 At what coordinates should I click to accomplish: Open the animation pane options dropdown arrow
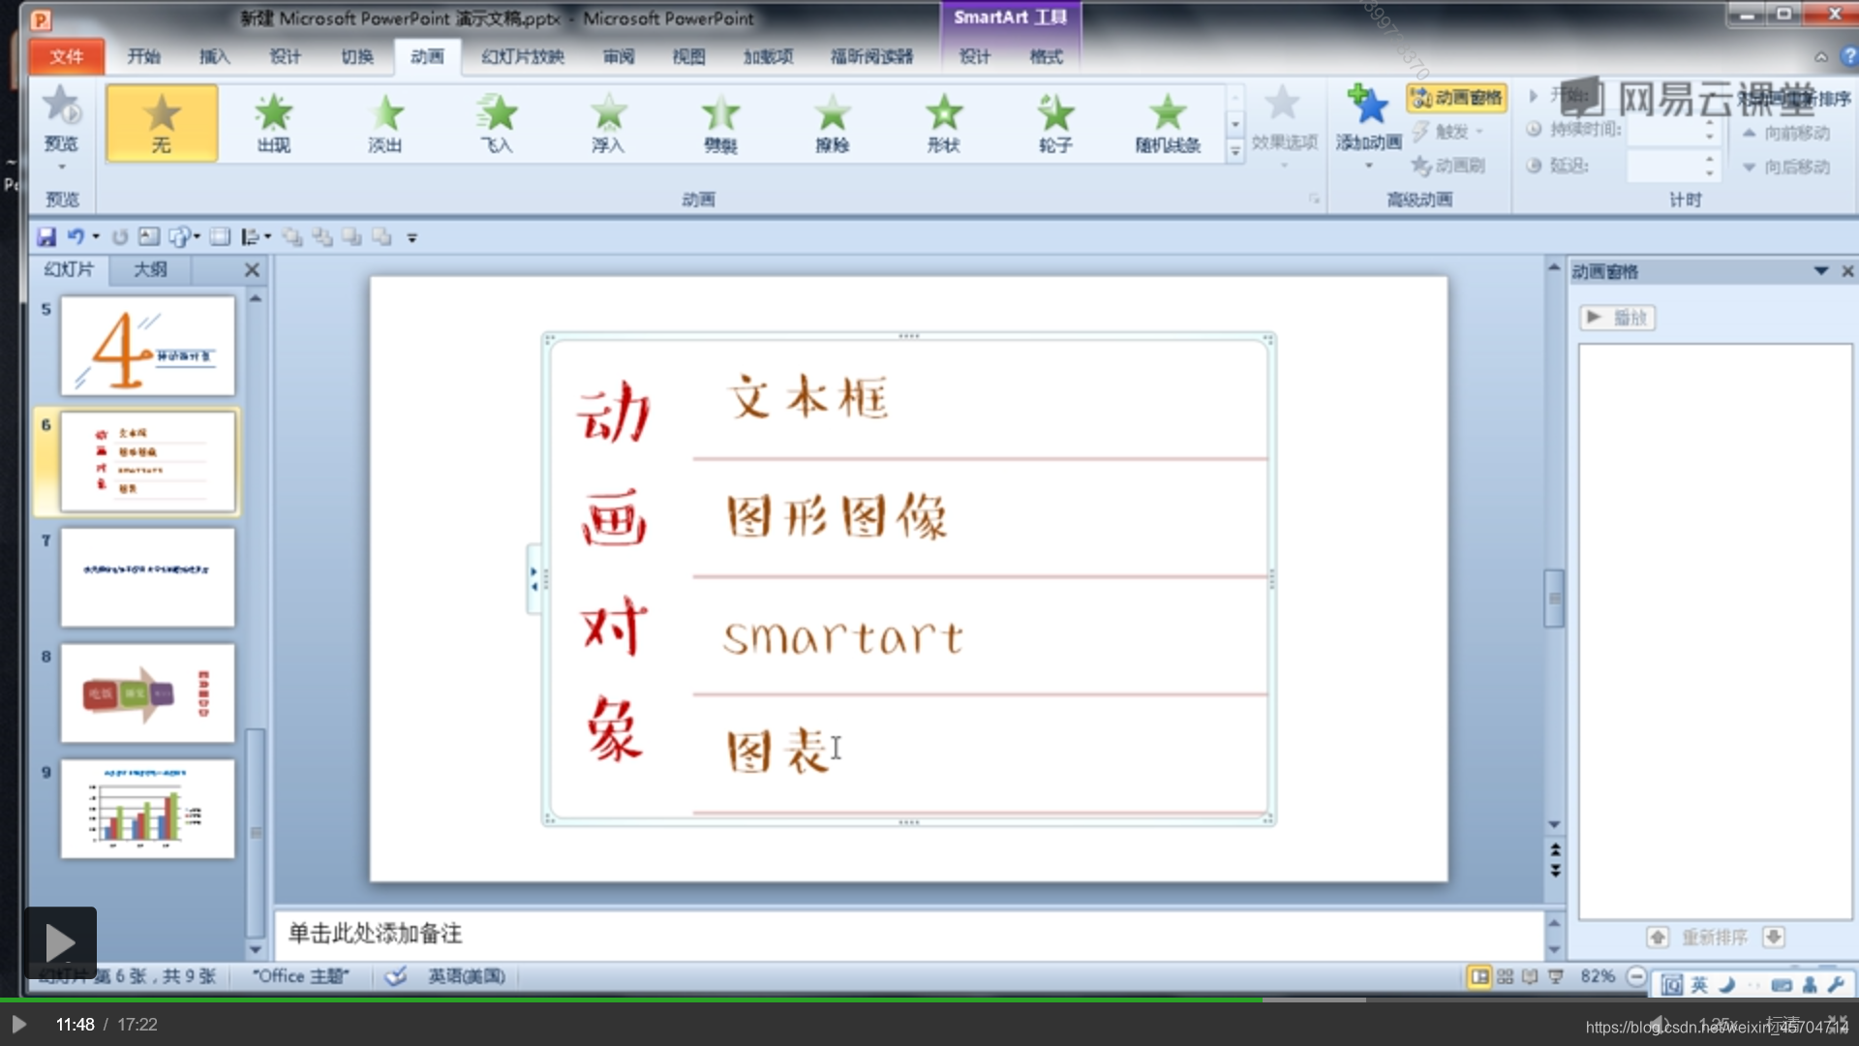tap(1820, 271)
